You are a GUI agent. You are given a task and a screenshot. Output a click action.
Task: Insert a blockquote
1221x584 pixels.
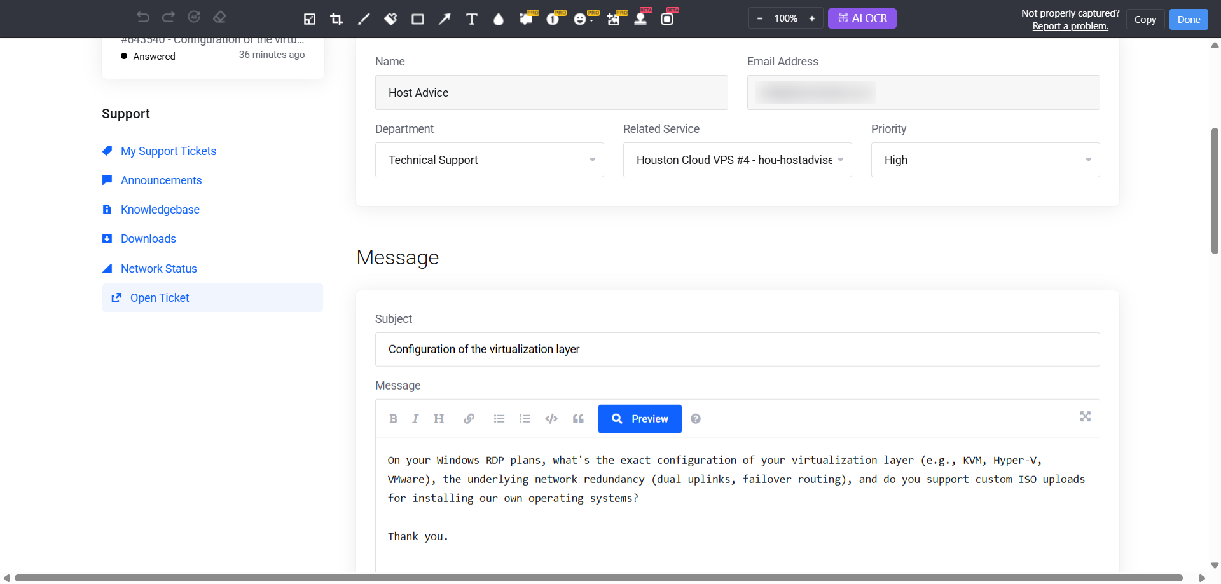click(x=578, y=419)
